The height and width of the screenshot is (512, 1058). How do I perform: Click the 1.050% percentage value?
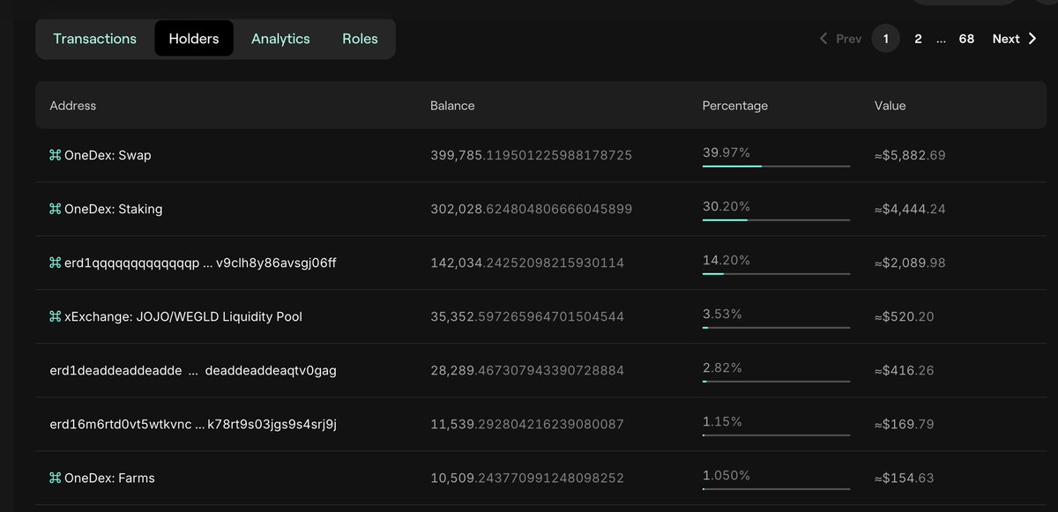point(726,475)
